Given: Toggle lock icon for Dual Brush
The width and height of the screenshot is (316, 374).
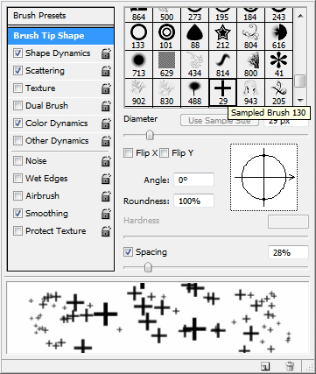Looking at the screenshot, I should (106, 106).
